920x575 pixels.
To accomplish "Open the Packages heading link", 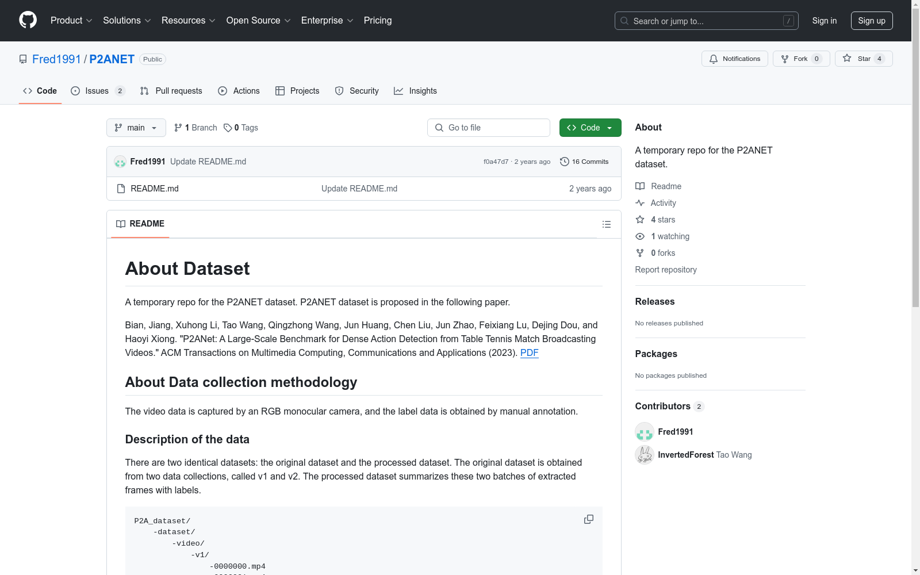I will click(656, 354).
